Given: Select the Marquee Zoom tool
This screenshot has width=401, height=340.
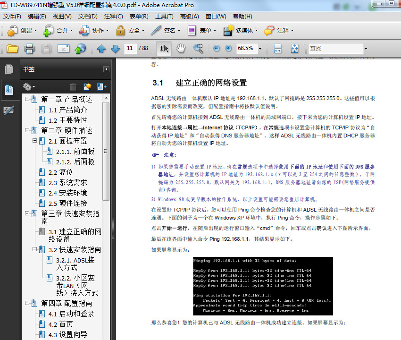Looking at the screenshot, I should coord(198,48).
